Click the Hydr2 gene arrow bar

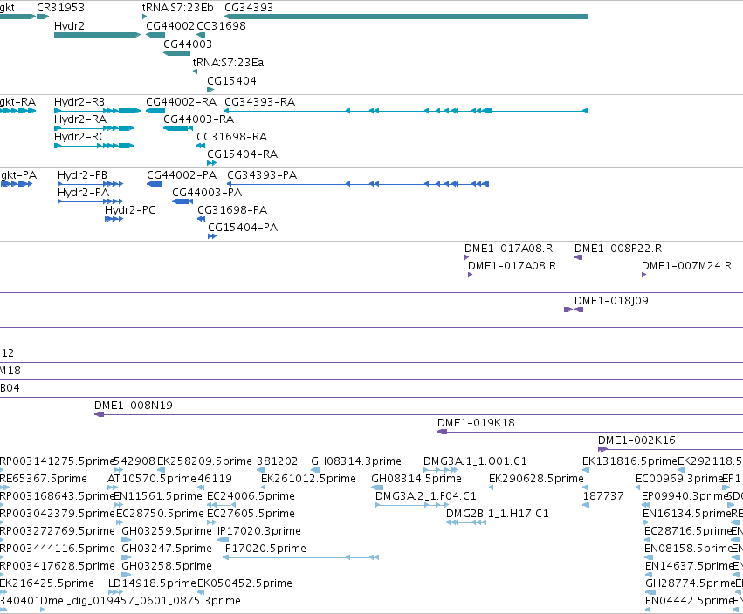pyautogui.click(x=97, y=35)
